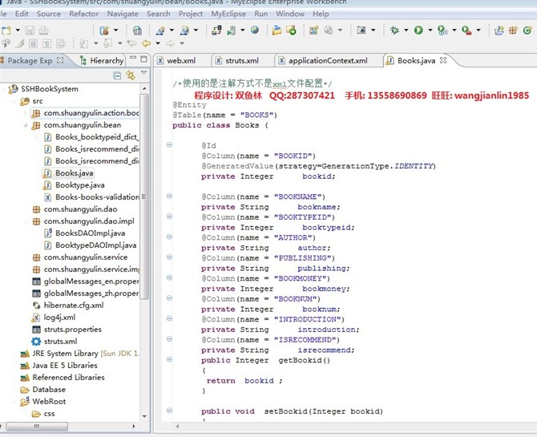Click the Print icon in the toolbar
The height and width of the screenshot is (437, 537).
43,30
